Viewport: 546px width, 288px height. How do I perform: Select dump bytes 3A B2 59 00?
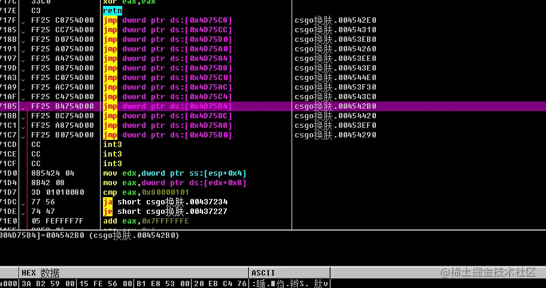pos(47,283)
